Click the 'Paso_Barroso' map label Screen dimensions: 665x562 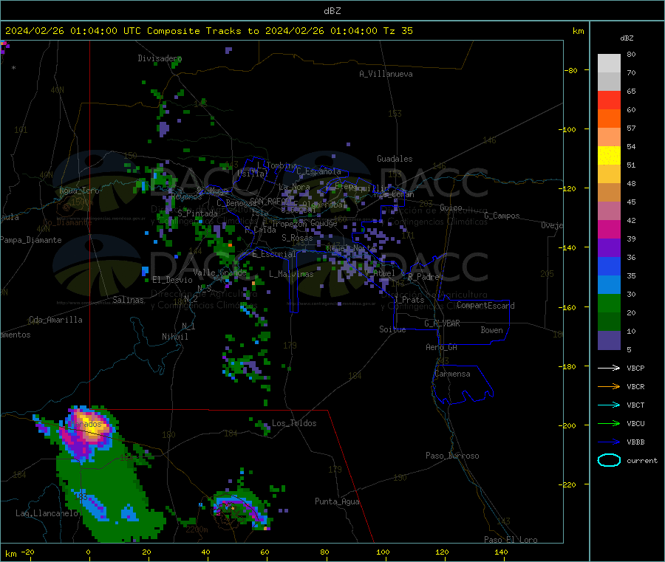(x=452, y=456)
